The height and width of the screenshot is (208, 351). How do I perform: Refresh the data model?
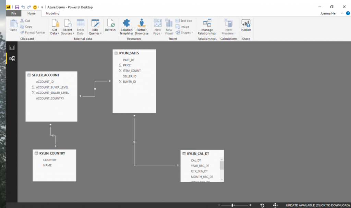point(110,25)
